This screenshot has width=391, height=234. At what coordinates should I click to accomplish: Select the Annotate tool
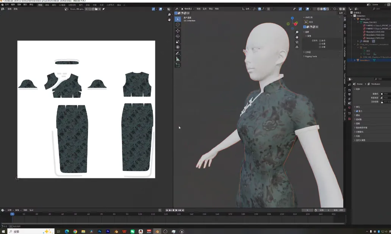(178, 53)
